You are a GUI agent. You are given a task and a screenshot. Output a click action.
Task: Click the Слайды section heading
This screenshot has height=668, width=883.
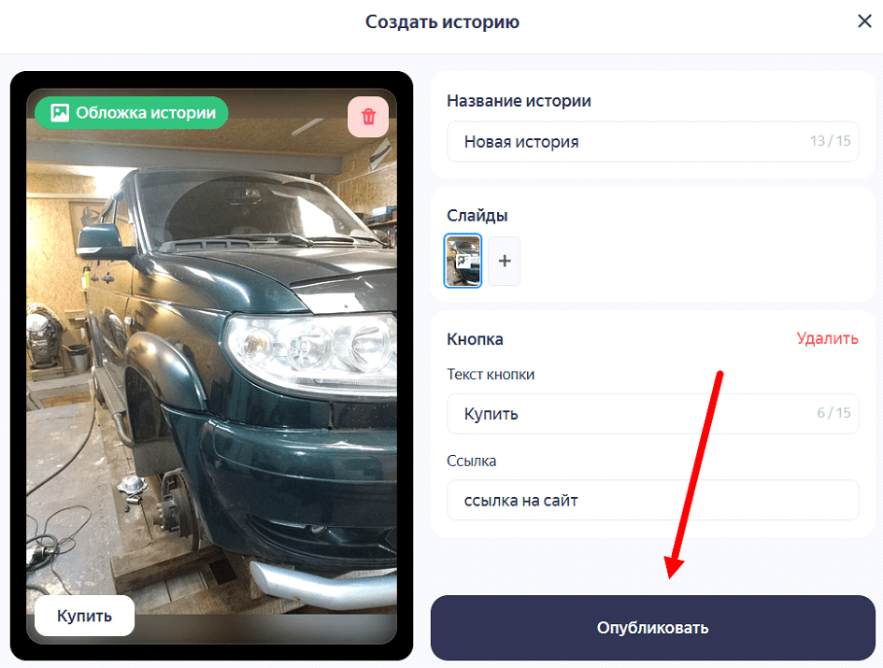click(x=477, y=215)
